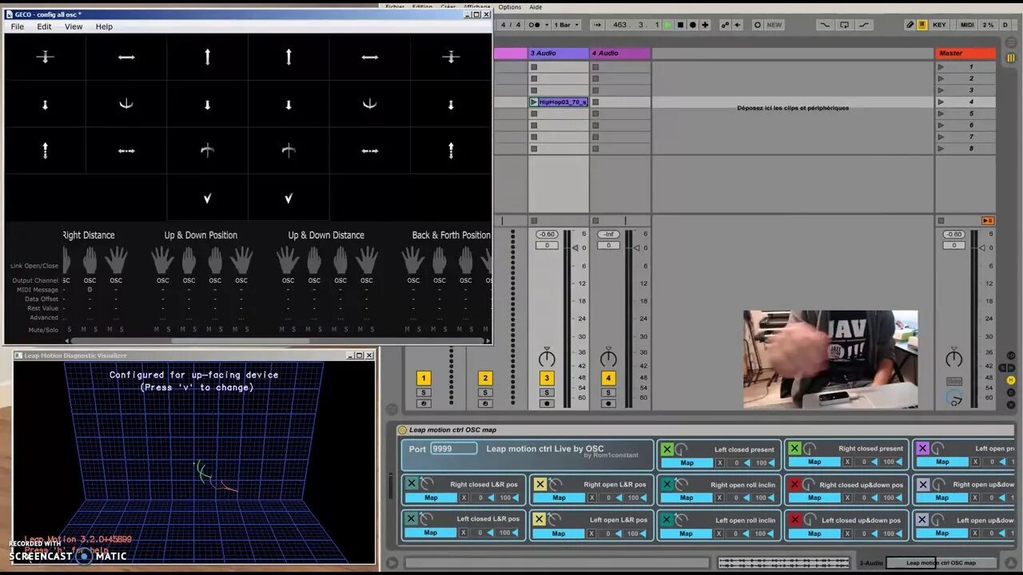Click the Record button in Ableton transport

tap(692, 25)
